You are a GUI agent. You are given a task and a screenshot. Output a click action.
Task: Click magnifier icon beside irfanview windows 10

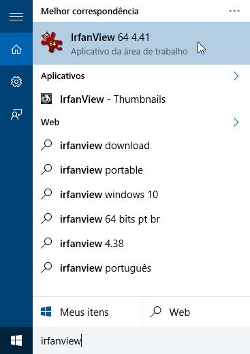[46, 194]
